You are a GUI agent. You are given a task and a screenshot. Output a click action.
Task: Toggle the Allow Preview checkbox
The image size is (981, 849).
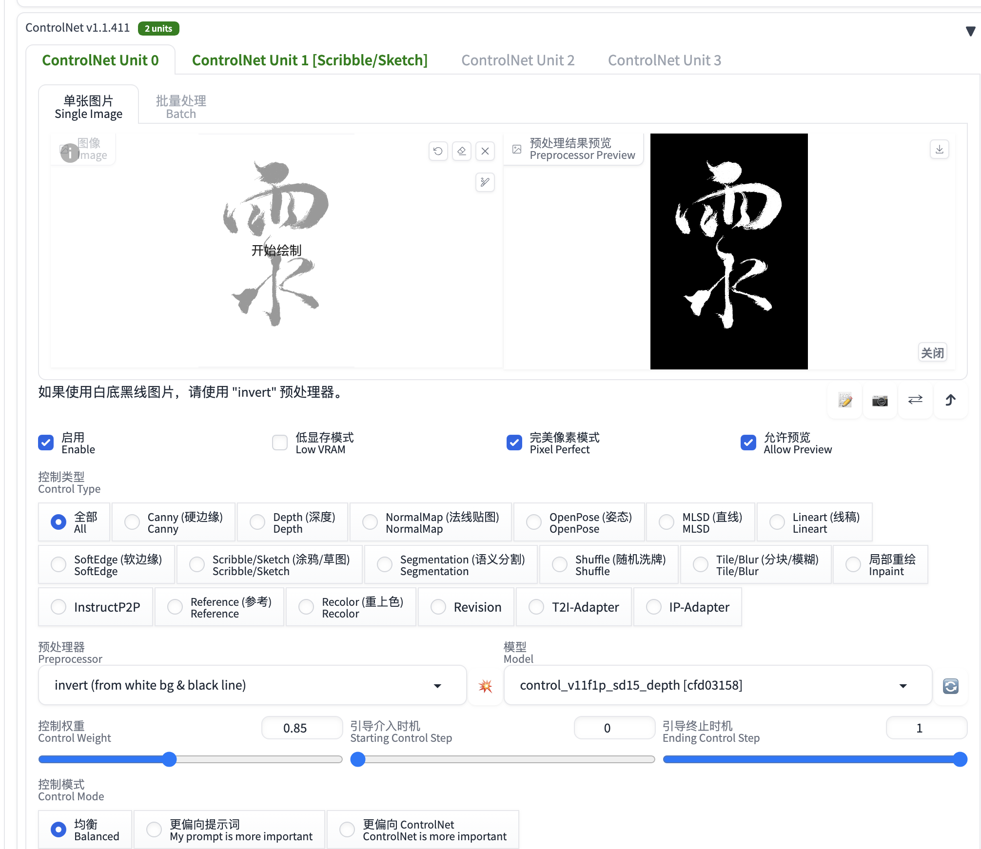pyautogui.click(x=748, y=443)
